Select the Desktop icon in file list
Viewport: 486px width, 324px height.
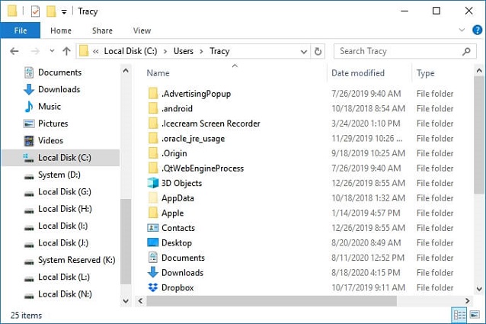(x=153, y=242)
